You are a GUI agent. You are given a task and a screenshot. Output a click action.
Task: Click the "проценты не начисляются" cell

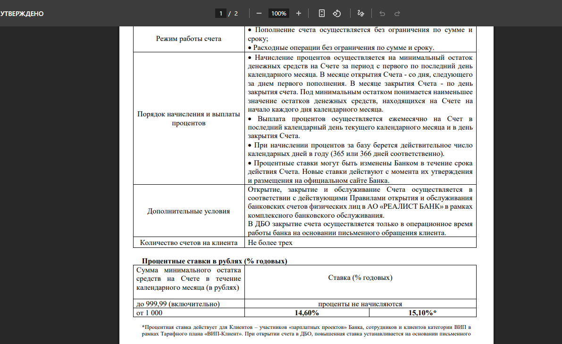[360, 304]
